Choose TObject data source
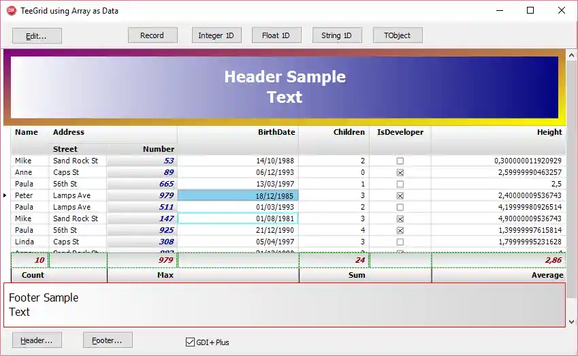This screenshot has height=356, width=578. pos(397,35)
